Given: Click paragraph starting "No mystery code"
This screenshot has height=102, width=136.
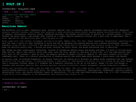Looking at the screenshot, I should [x=67, y=62].
